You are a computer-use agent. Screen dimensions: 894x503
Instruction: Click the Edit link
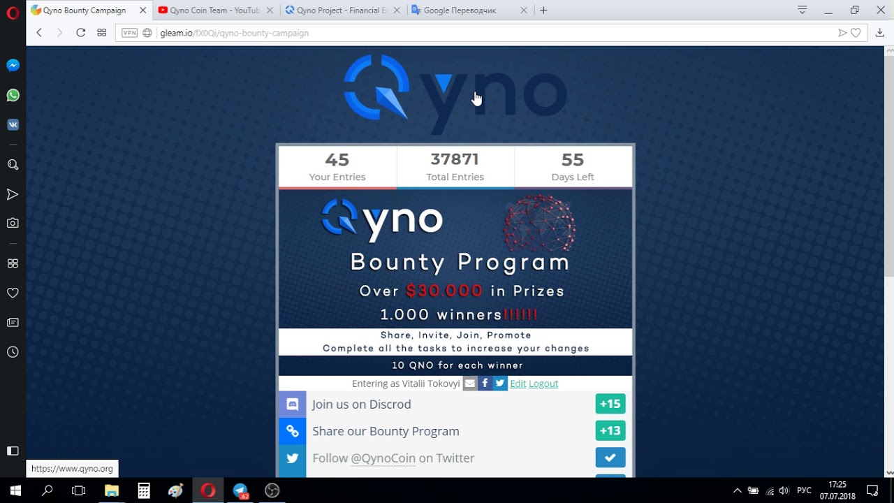(518, 384)
